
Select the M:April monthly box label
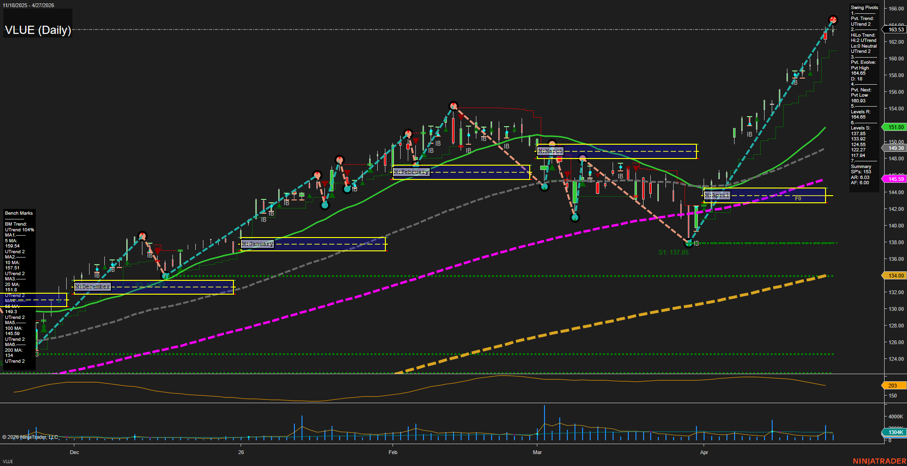pos(717,195)
